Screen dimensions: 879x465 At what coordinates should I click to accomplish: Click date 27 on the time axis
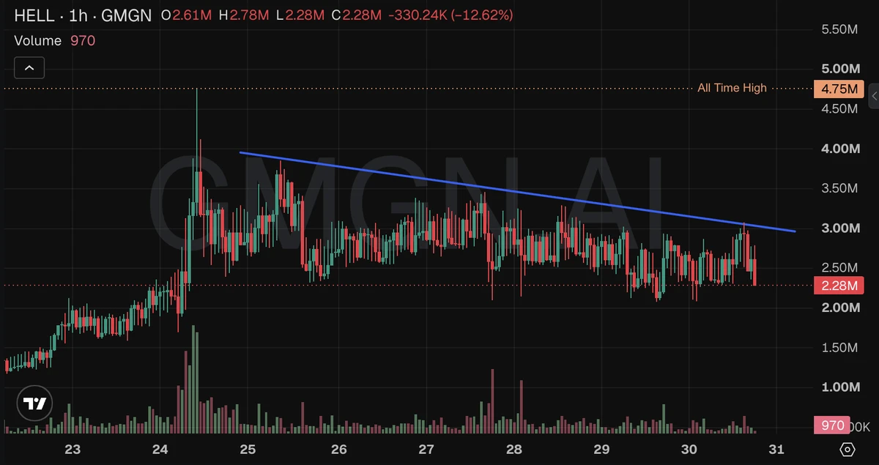click(426, 449)
